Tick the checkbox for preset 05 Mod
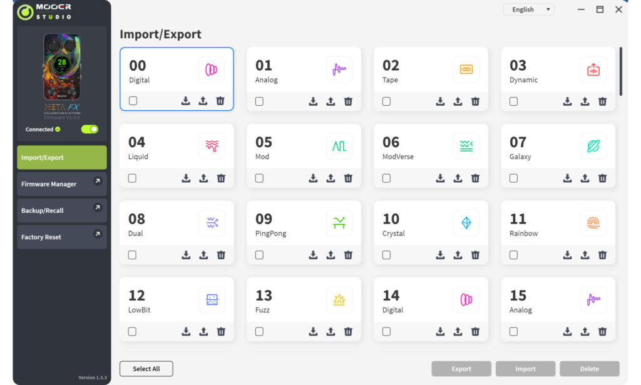Viewport: 641px width, 385px height. point(259,178)
